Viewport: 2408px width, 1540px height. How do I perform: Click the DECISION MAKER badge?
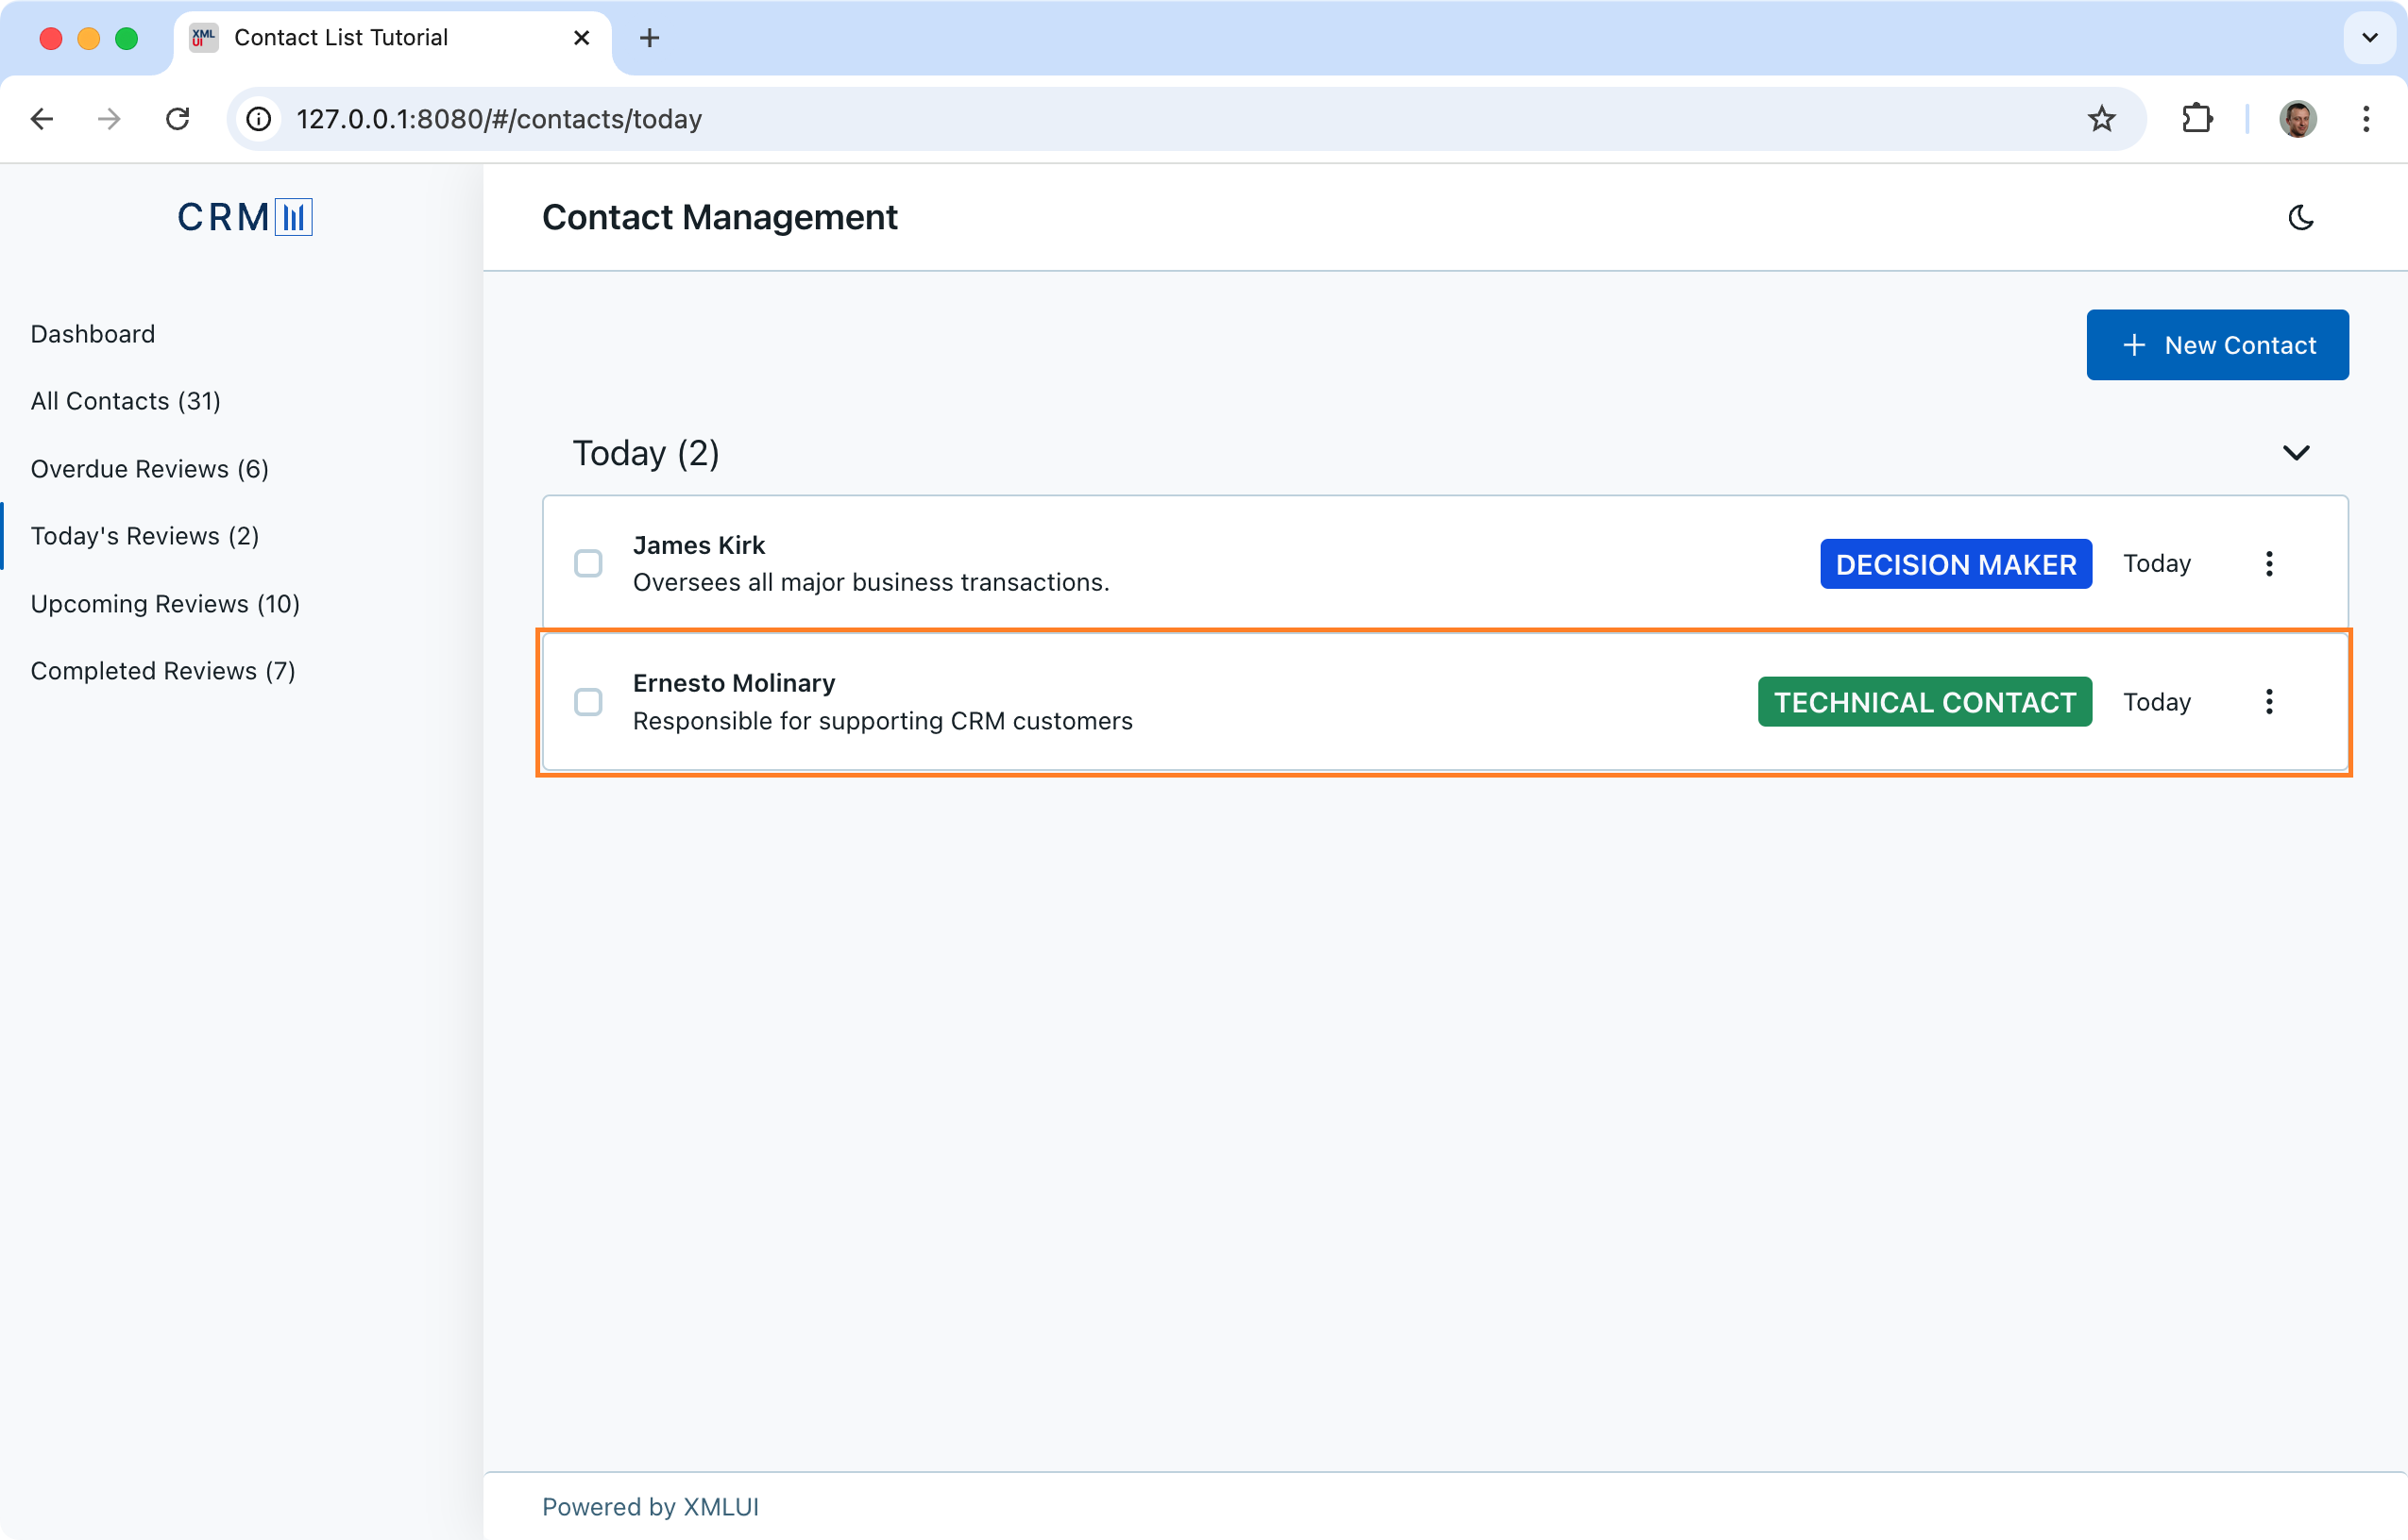pyautogui.click(x=1955, y=564)
